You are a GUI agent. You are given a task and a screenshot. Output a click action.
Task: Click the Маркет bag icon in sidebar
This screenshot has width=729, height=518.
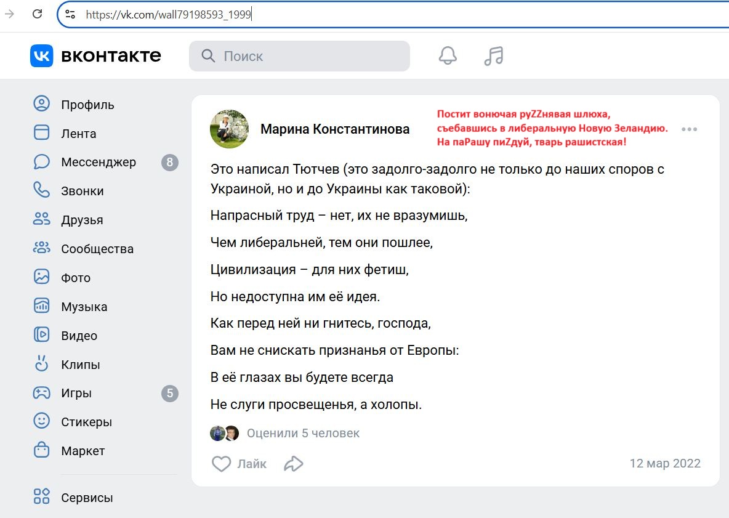[41, 450]
